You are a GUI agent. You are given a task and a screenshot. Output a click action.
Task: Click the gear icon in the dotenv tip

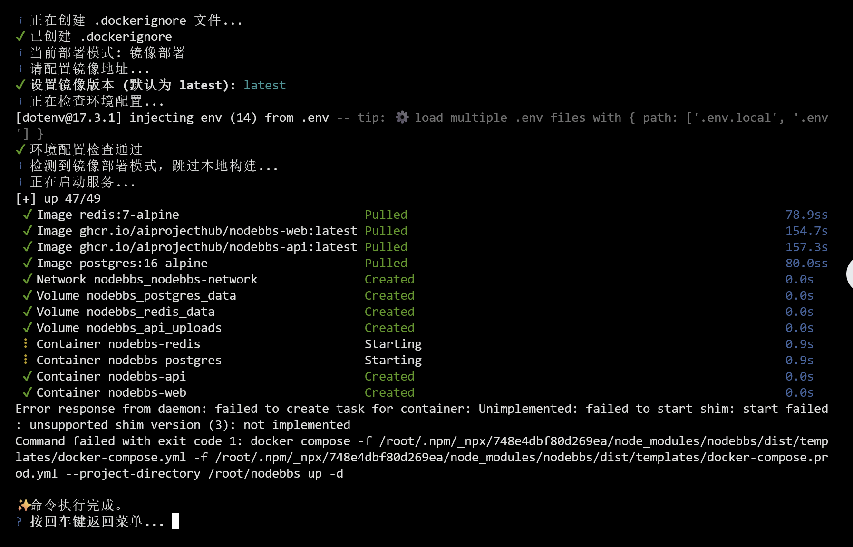[x=402, y=117]
